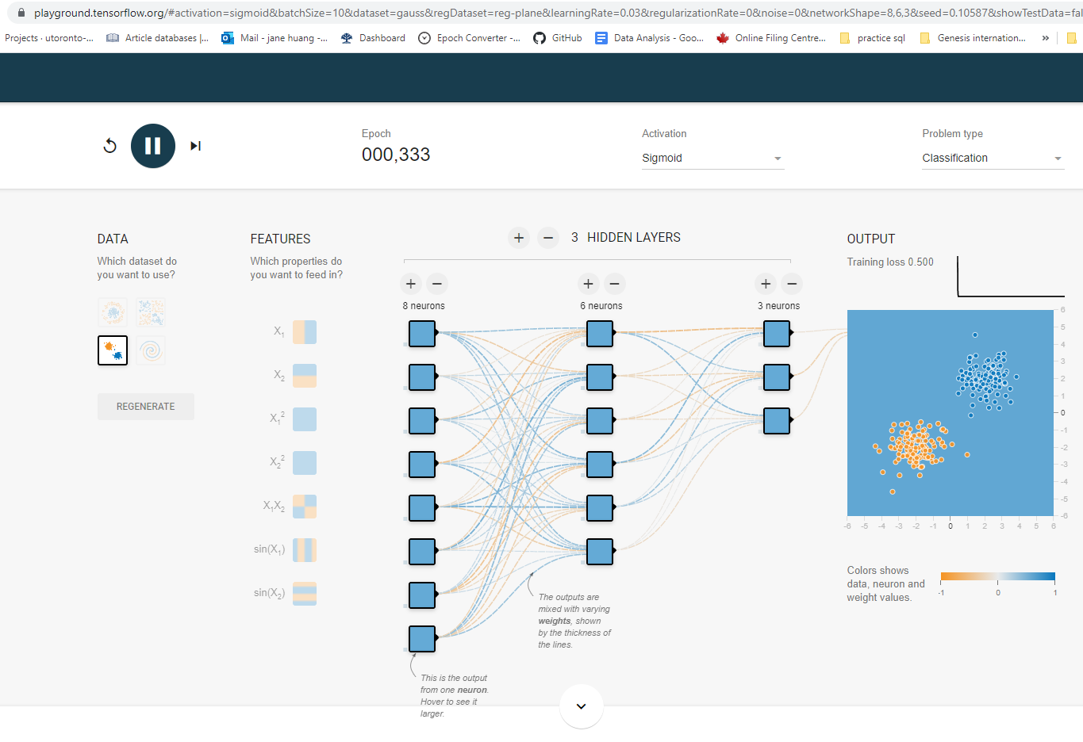Enable the X1X2 feature
Viewport: 1083px width, 742px height.
tap(304, 506)
